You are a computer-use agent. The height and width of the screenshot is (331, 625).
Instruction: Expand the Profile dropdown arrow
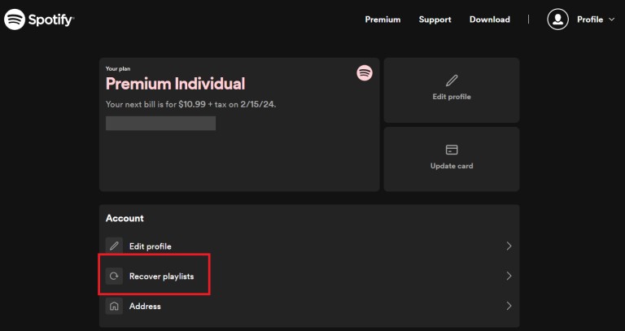pyautogui.click(x=611, y=20)
